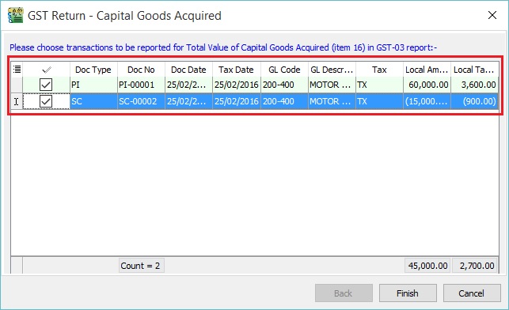This screenshot has height=310, width=509.
Task: Sort by Tax Date column header
Action: (236, 70)
